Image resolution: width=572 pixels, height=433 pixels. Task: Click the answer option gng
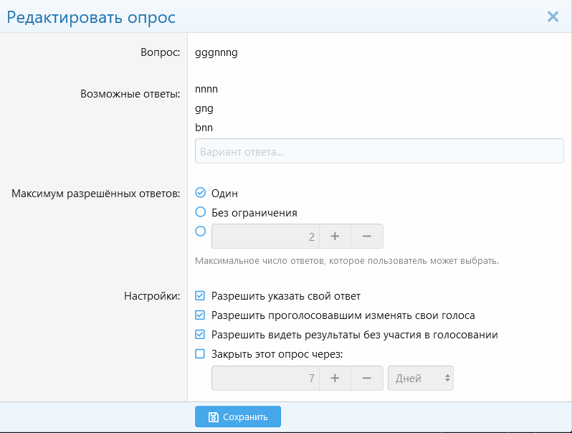tap(204, 109)
